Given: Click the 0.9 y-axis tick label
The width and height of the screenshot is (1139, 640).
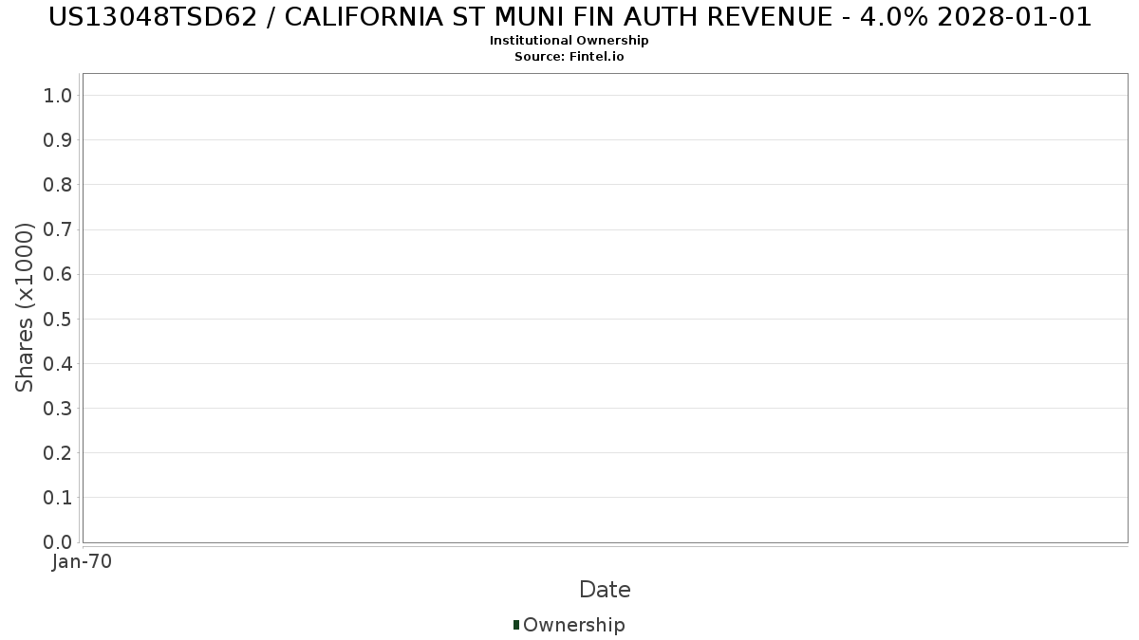Looking at the screenshot, I should click(x=58, y=140).
